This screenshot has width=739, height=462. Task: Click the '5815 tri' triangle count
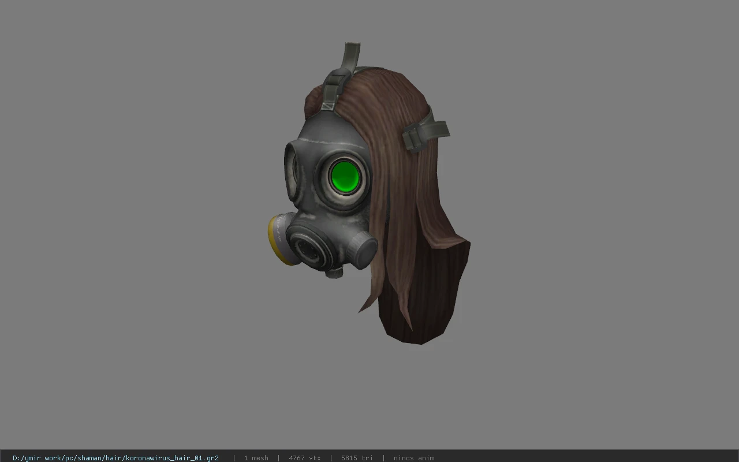point(357,458)
